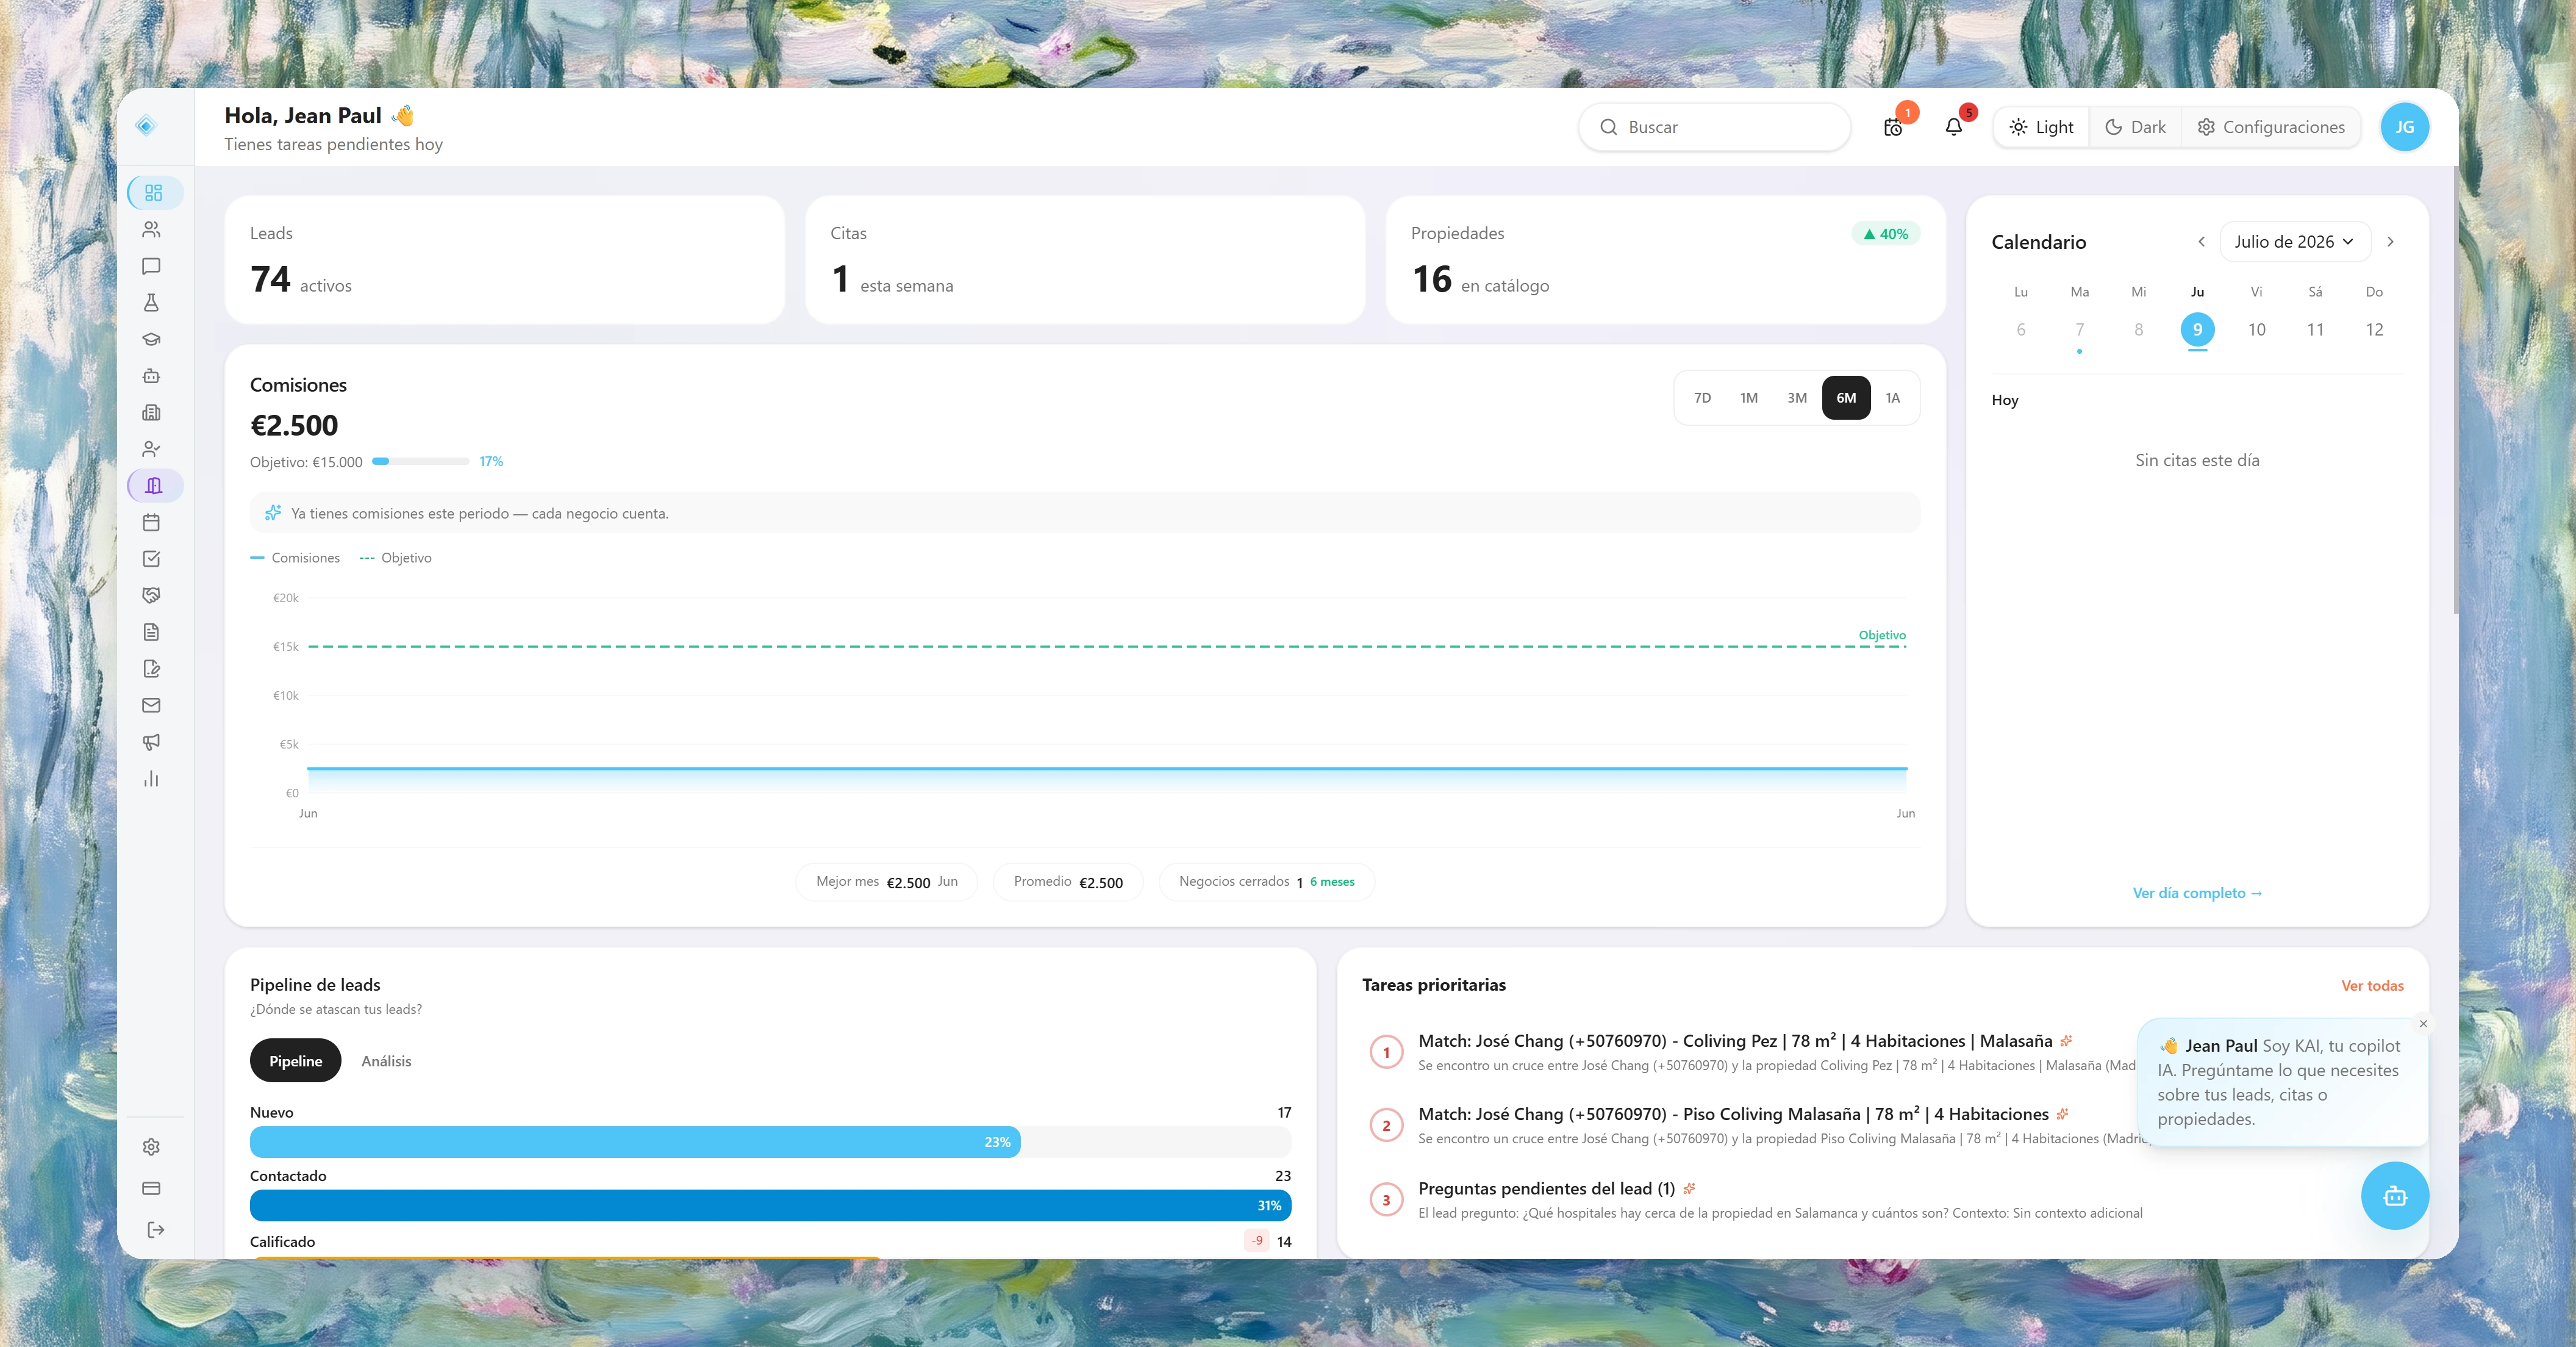Go to next calendar week arrow

tap(2390, 242)
